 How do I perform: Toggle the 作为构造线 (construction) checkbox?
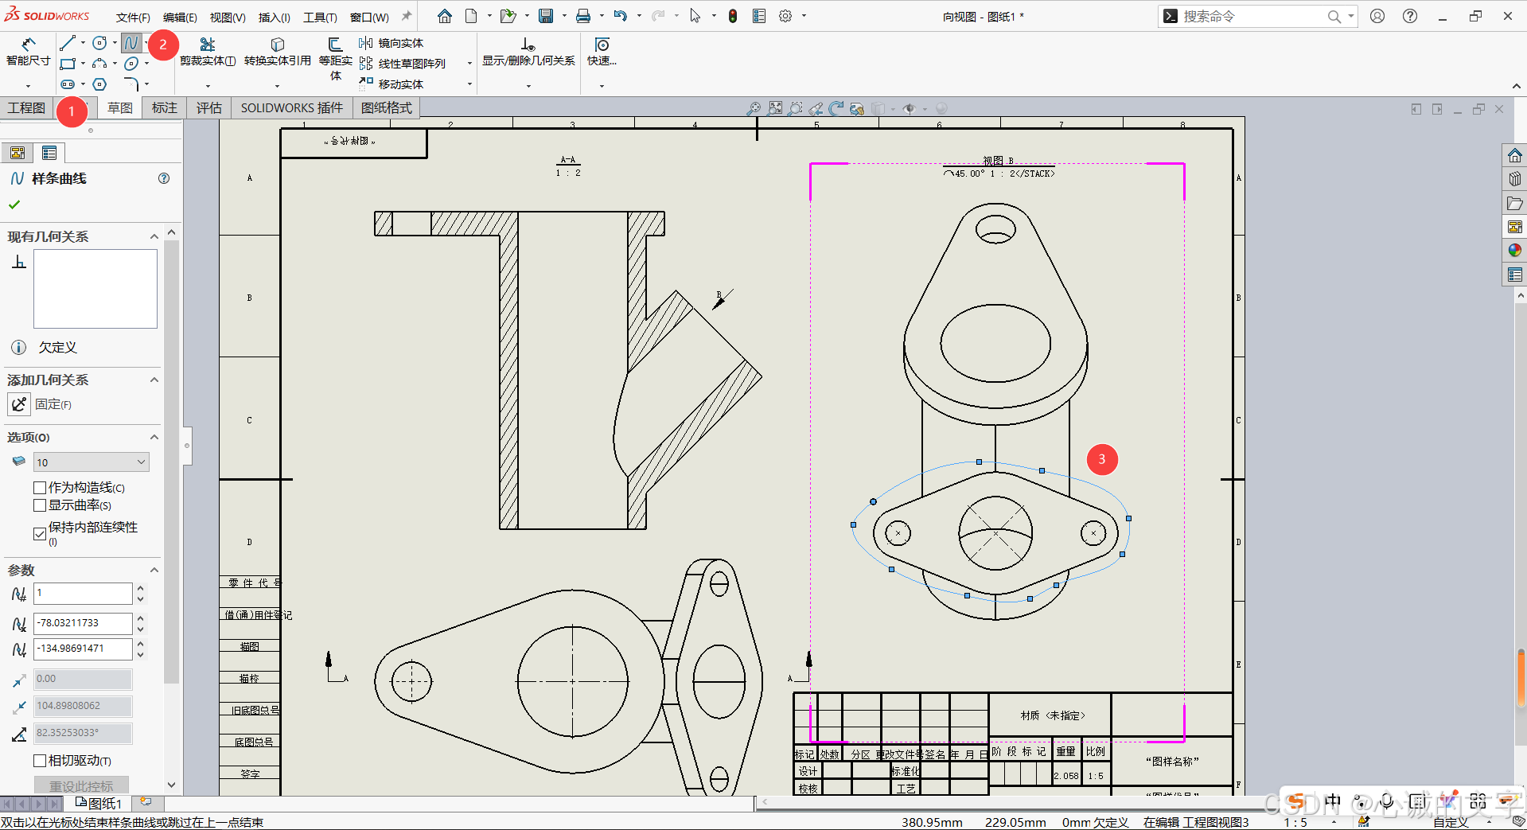[40, 488]
